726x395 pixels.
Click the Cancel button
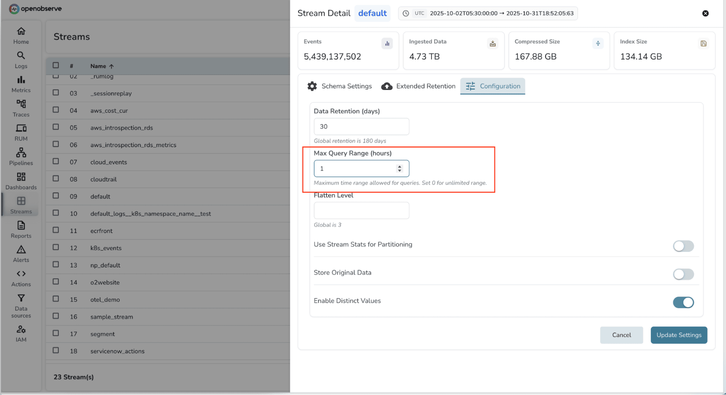pyautogui.click(x=621, y=335)
